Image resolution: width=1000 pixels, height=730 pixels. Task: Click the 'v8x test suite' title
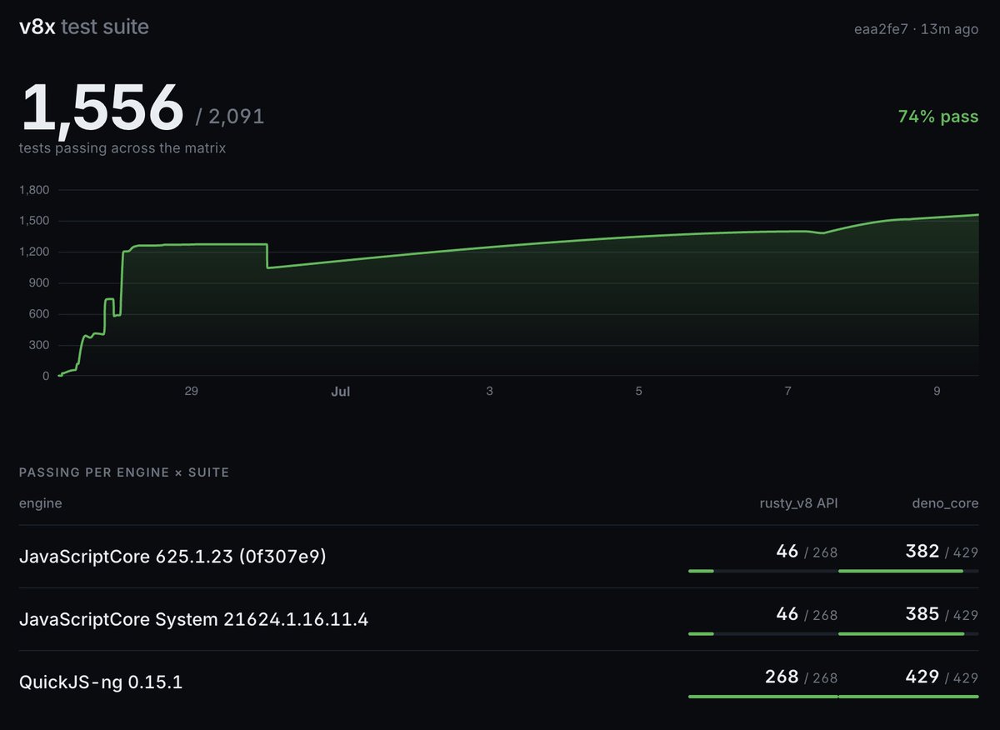tap(84, 27)
